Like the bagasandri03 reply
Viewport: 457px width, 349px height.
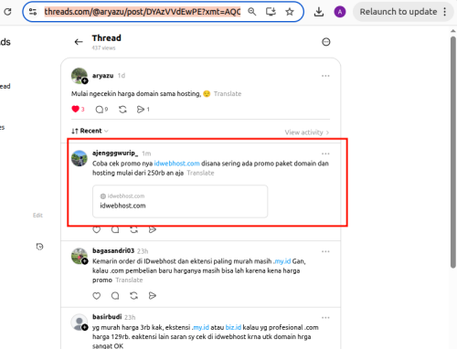tap(97, 296)
